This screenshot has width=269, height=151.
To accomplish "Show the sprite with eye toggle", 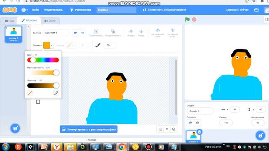I will 190,123.
